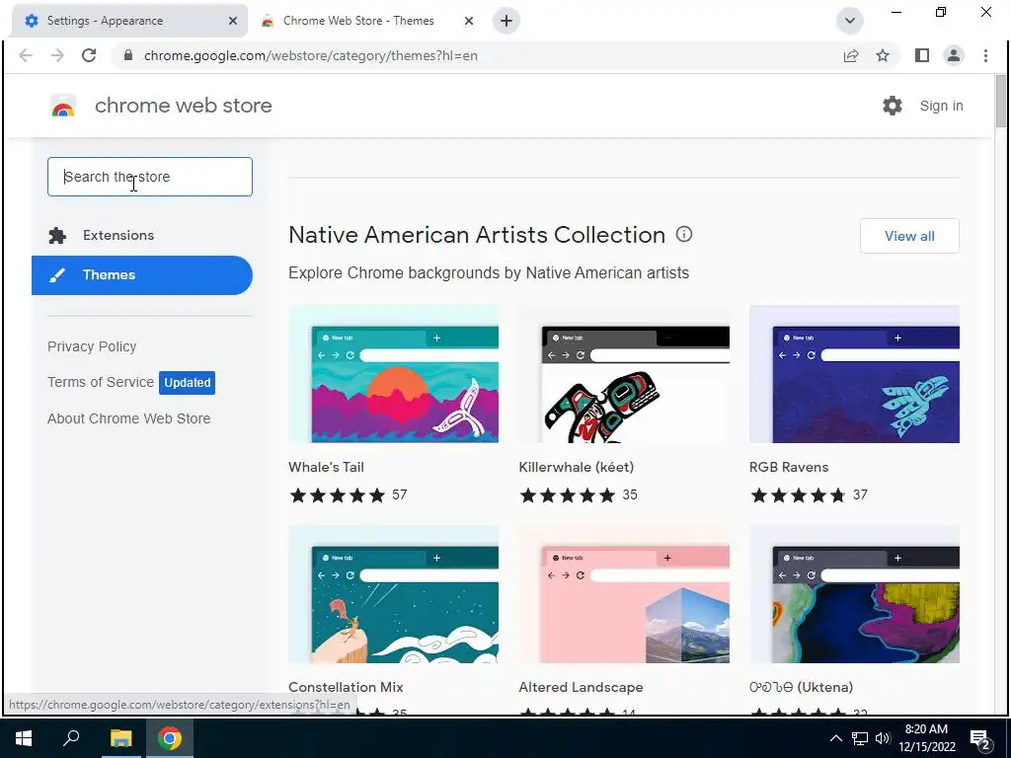This screenshot has height=758, width=1011.
Task: Open Terms of Service link
Action: click(x=101, y=382)
